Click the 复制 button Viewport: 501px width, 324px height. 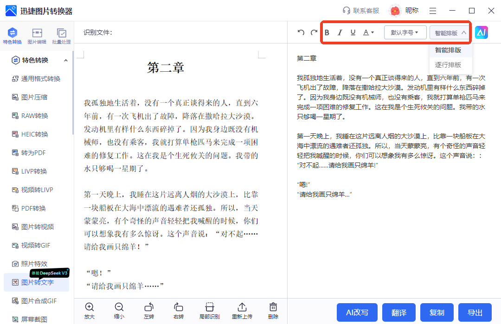click(x=437, y=312)
